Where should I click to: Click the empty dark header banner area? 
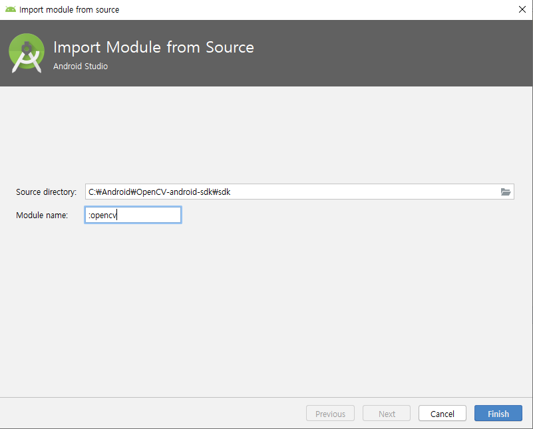399,53
